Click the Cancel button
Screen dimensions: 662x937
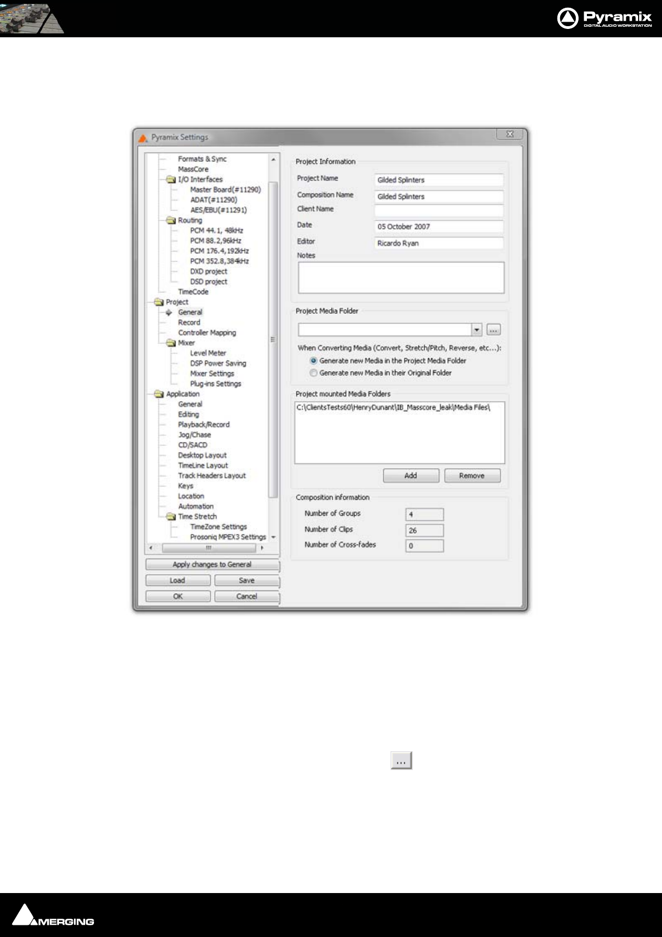tap(246, 596)
